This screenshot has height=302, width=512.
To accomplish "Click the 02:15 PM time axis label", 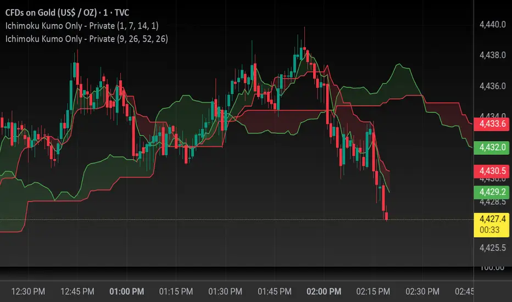I will coord(373,292).
